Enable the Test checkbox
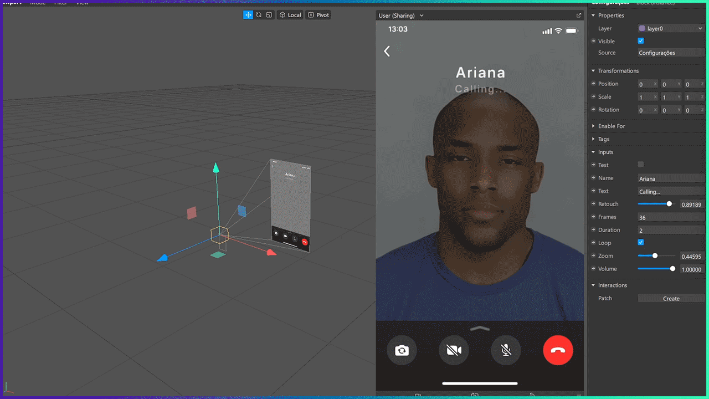The height and width of the screenshot is (399, 709). (x=641, y=165)
